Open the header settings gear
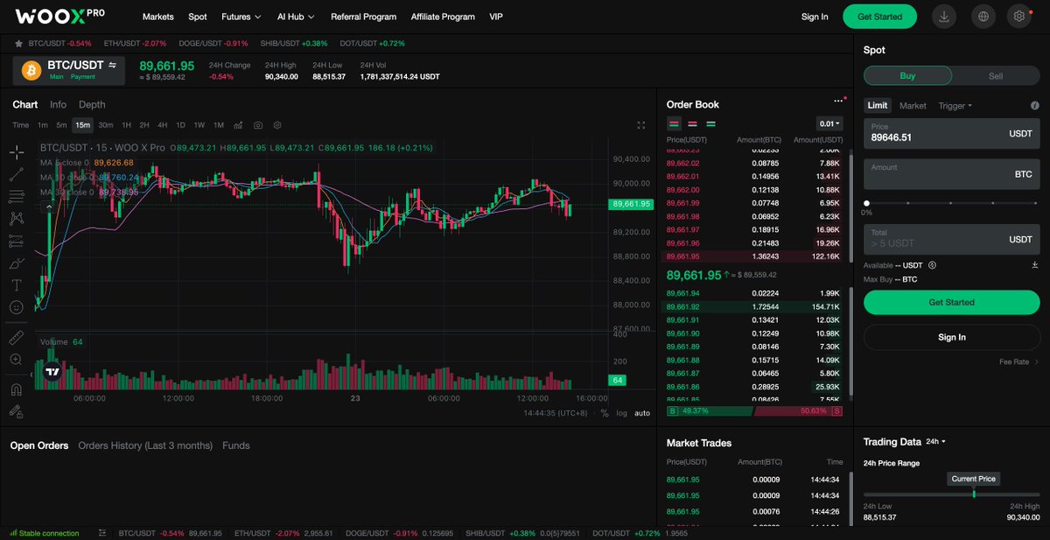Screen dimensions: 1050x540 (1018, 16)
